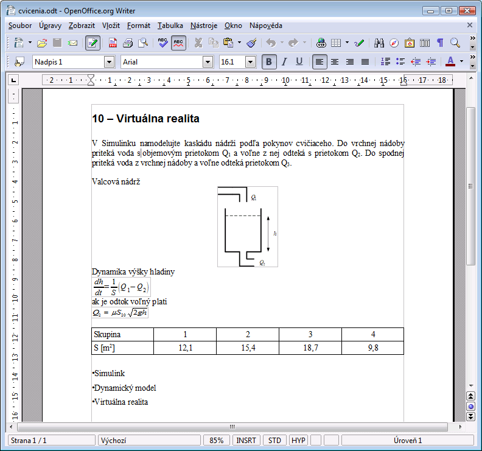Decrease the paragraph indent
The image size is (482, 451).
click(x=416, y=62)
